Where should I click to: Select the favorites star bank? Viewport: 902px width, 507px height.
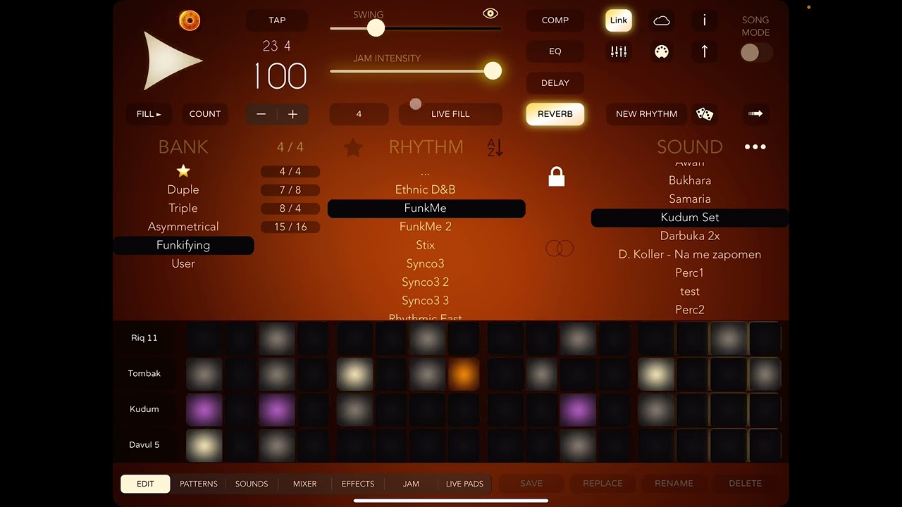click(x=183, y=171)
